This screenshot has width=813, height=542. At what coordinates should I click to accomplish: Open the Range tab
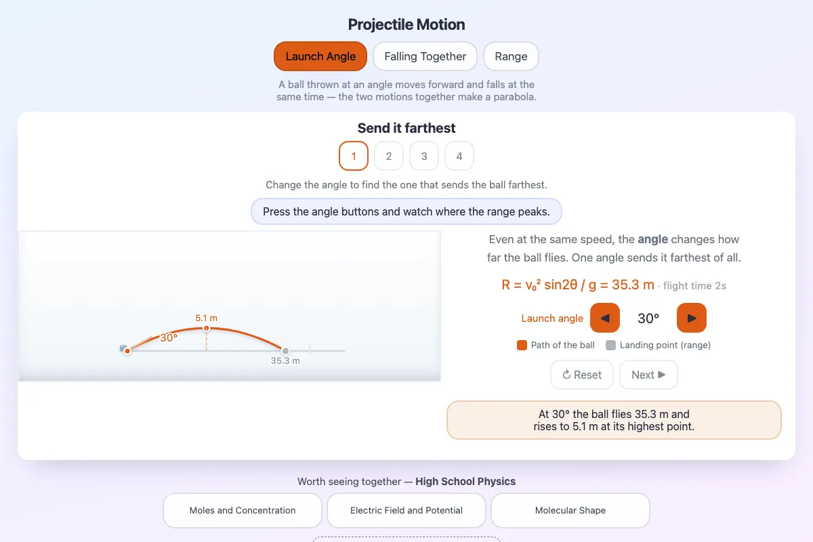point(511,56)
